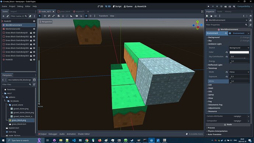The width and height of the screenshot is (254, 143).
Task: Select the Scale mode tool icon
Action: (x=53, y=16)
